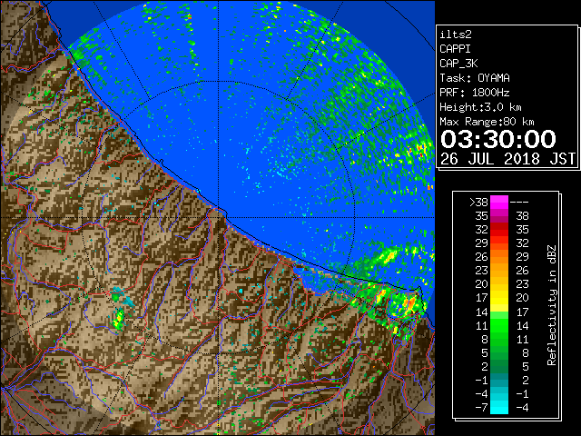This screenshot has height=436, width=581.
Task: Click the 03:30:00 timestamp
Action: pyautogui.click(x=498, y=139)
